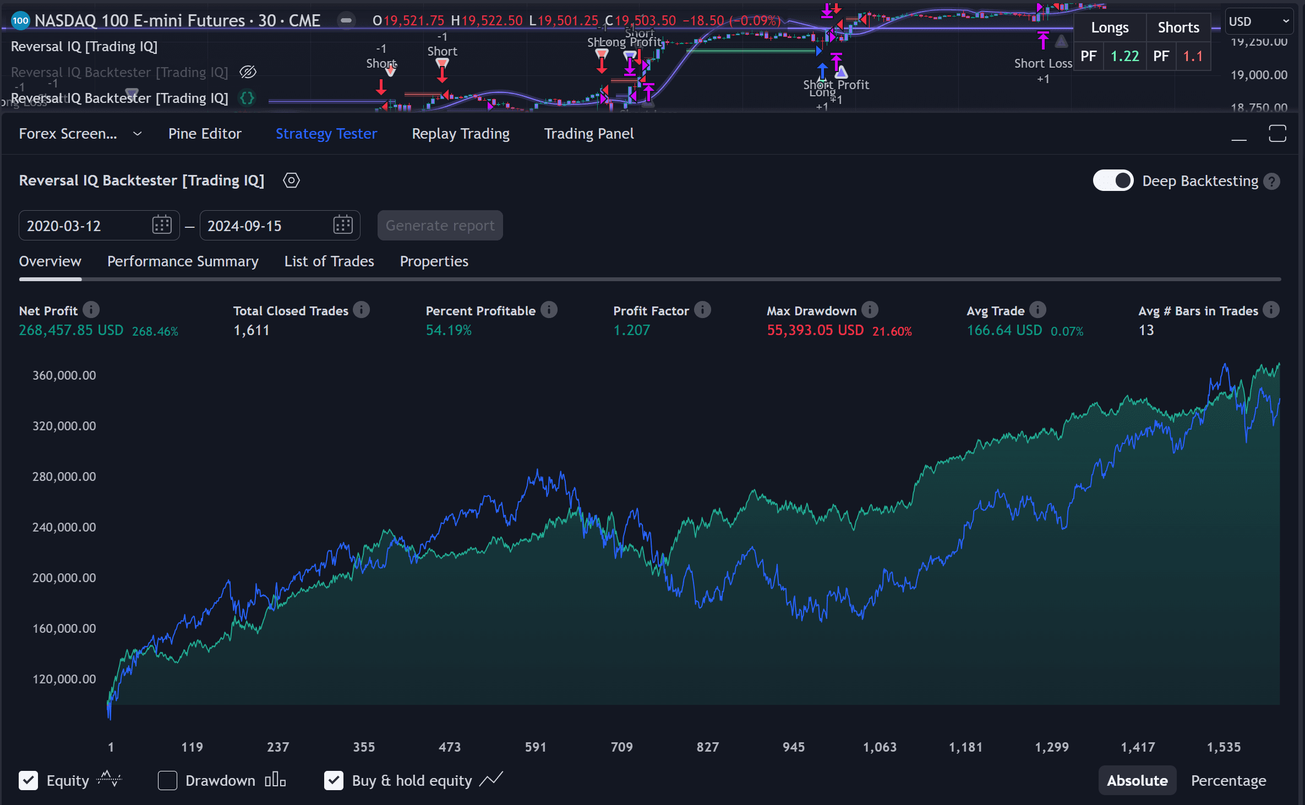Open end date calendar picker for 2024-09-15
This screenshot has height=805, width=1305.
(342, 225)
